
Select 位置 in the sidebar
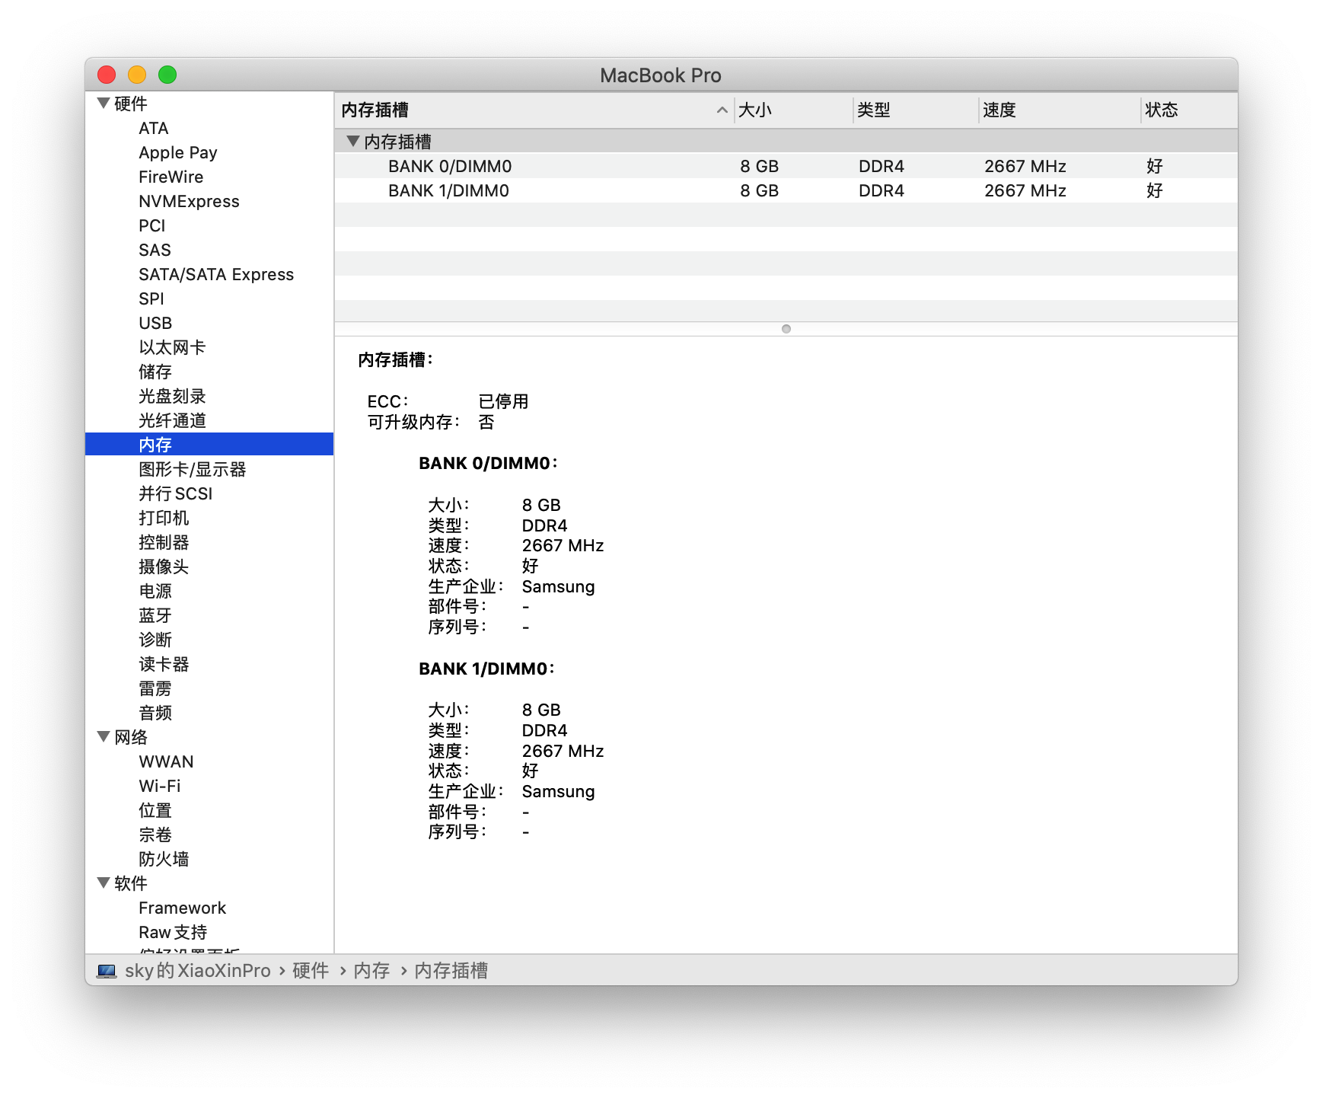(x=155, y=810)
